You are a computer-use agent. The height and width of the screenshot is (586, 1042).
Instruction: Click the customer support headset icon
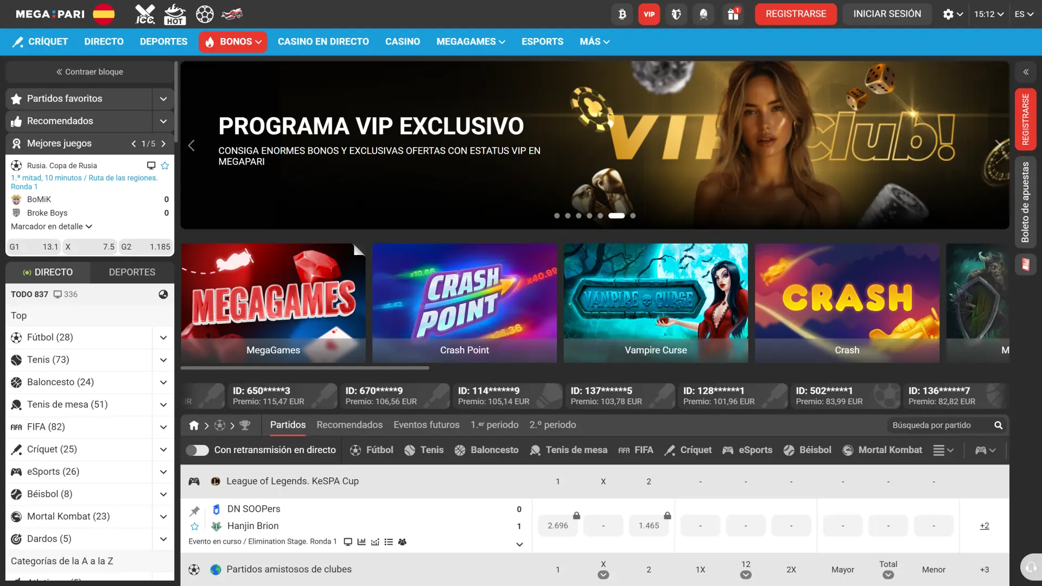(x=1030, y=568)
